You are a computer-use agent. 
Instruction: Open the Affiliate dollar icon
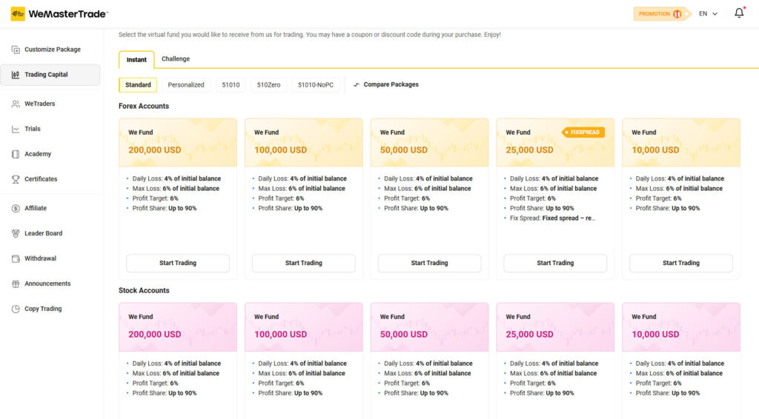(x=16, y=209)
